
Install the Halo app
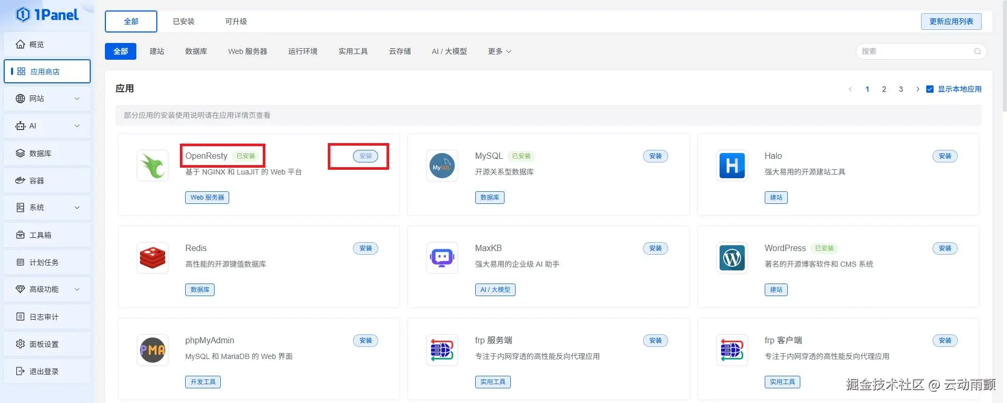point(945,156)
